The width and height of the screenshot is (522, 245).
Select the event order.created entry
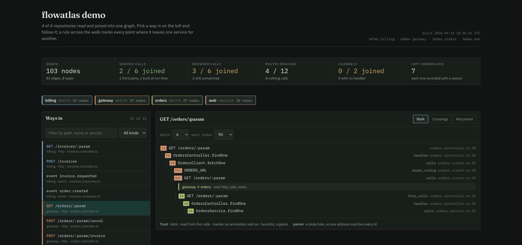[x=96, y=193]
